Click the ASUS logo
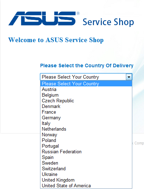144x194 pixels. point(44,18)
